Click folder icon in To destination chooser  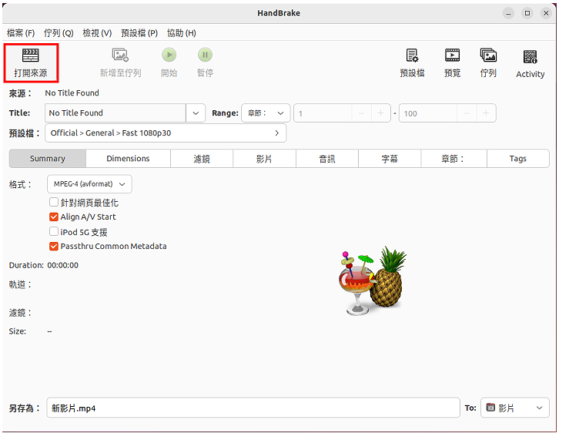point(490,408)
